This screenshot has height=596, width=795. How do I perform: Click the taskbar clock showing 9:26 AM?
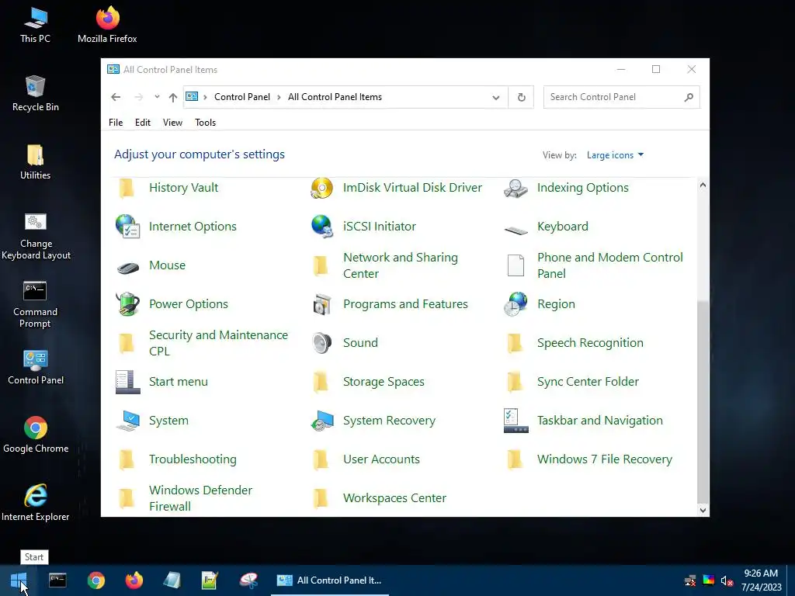(761, 580)
